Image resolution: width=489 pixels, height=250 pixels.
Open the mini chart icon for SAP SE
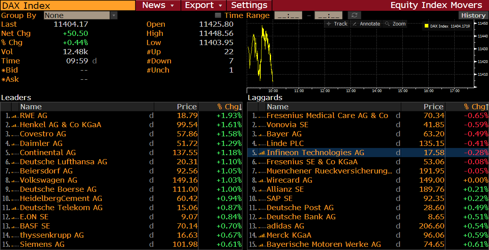(262, 198)
